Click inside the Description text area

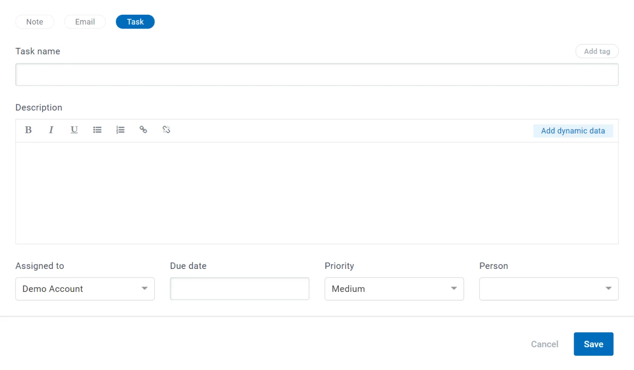tap(317, 193)
